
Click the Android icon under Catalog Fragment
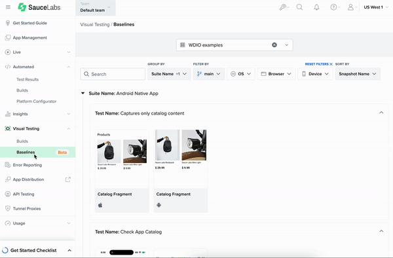tap(159, 205)
